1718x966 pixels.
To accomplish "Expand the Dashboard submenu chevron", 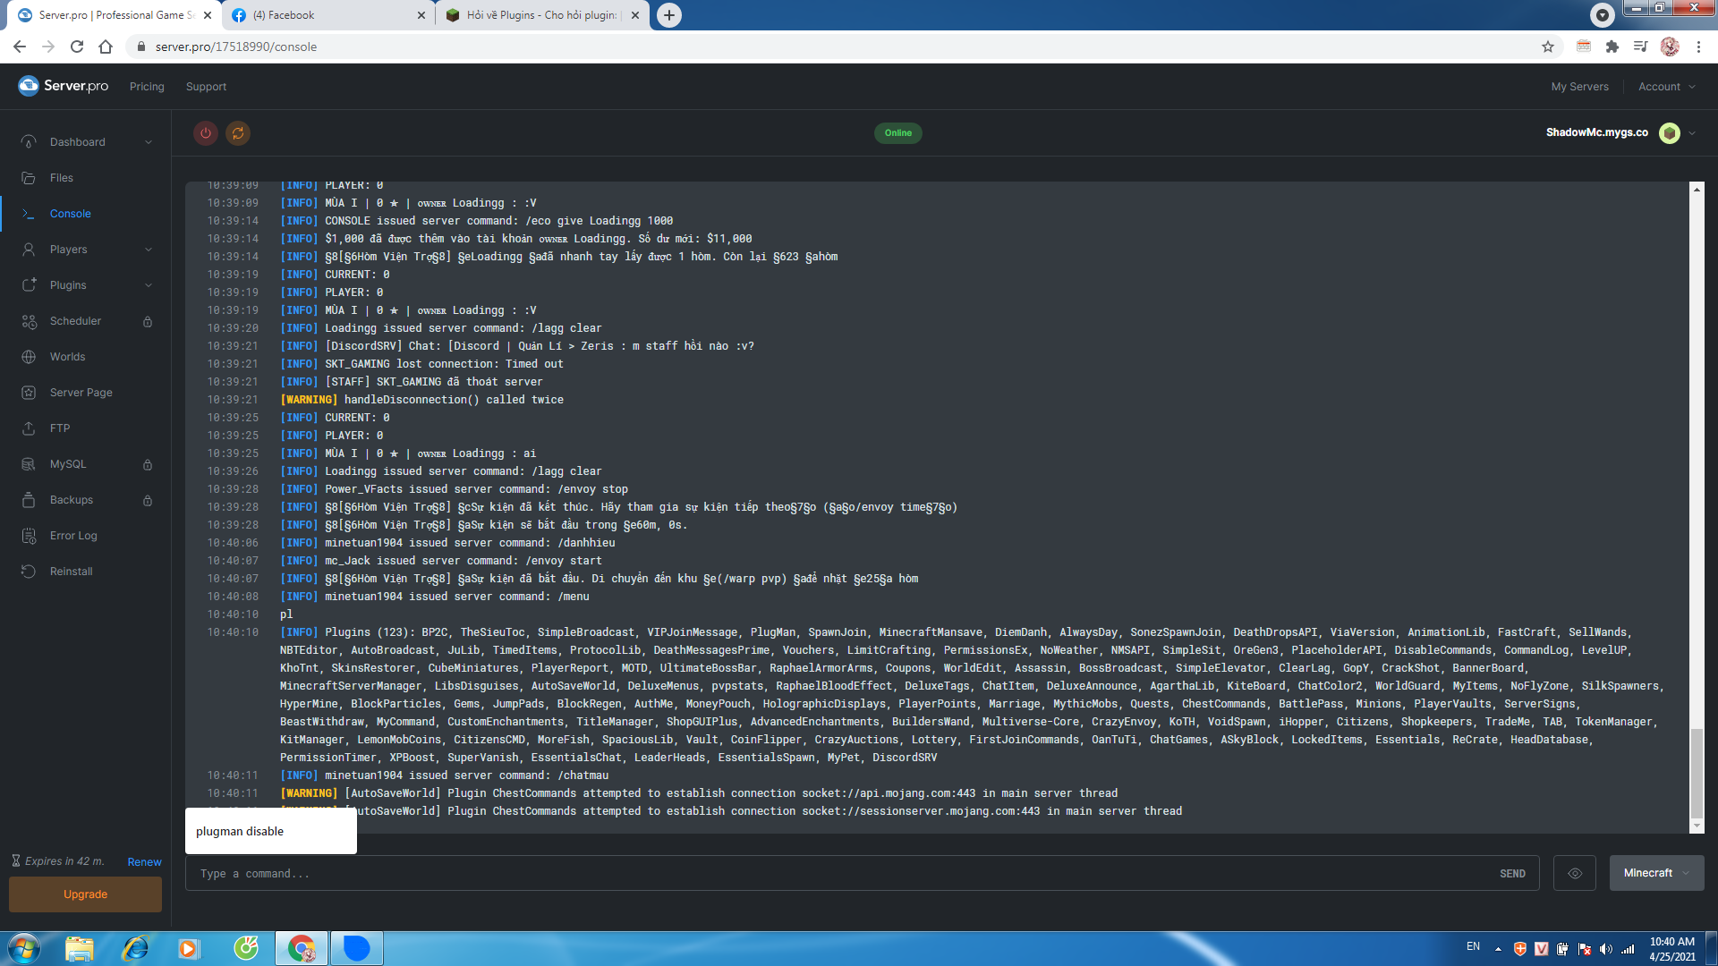I will 149,142.
